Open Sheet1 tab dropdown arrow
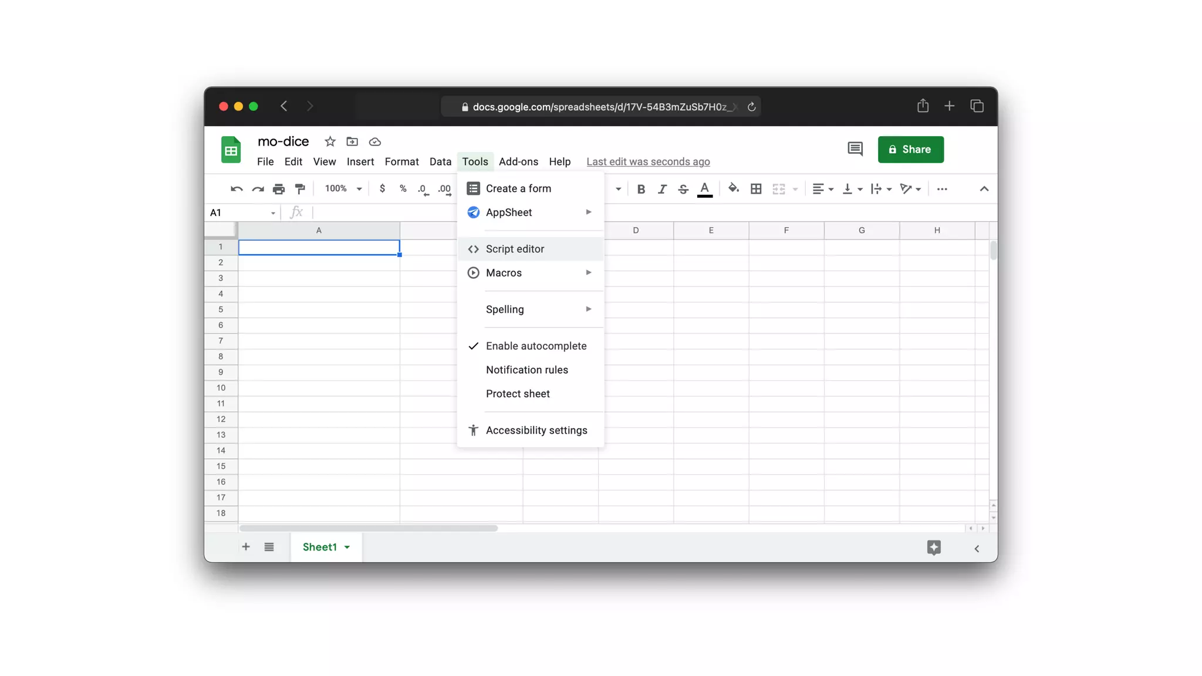The height and width of the screenshot is (676, 1202). click(347, 547)
